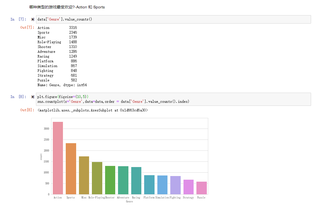Click the olive Role-Playing bar
The width and height of the screenshot is (315, 210).
pos(97,178)
